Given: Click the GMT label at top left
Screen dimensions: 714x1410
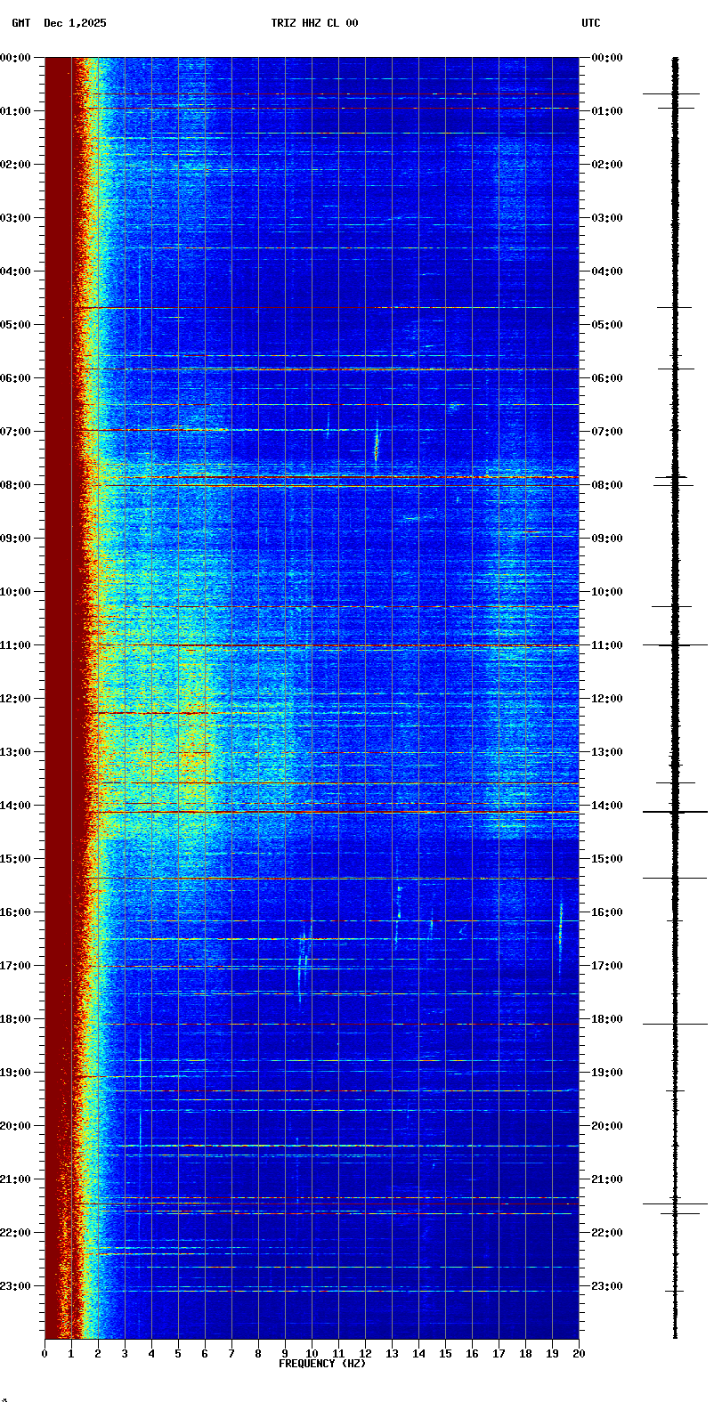Looking at the screenshot, I should pos(20,23).
